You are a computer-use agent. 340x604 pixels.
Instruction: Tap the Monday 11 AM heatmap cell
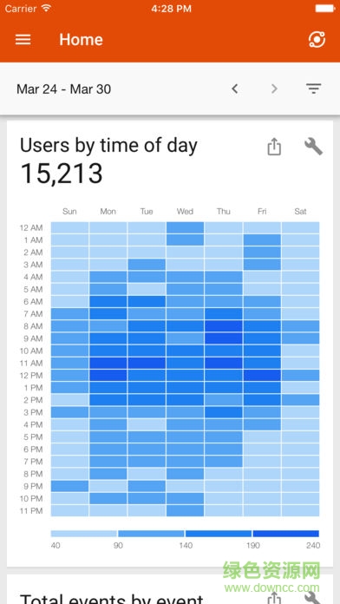[108, 363]
